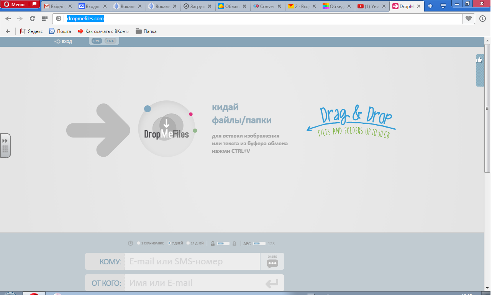Click the download arrow in DropMeFiles logo

pos(166,124)
